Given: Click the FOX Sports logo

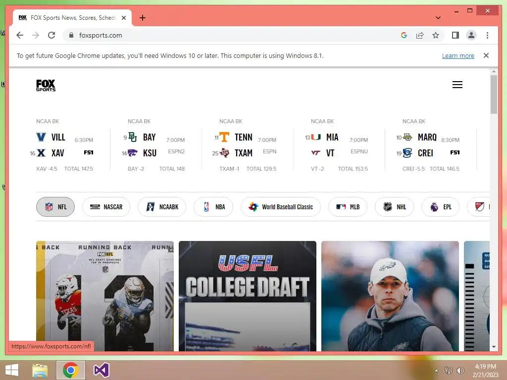Looking at the screenshot, I should coord(46,85).
